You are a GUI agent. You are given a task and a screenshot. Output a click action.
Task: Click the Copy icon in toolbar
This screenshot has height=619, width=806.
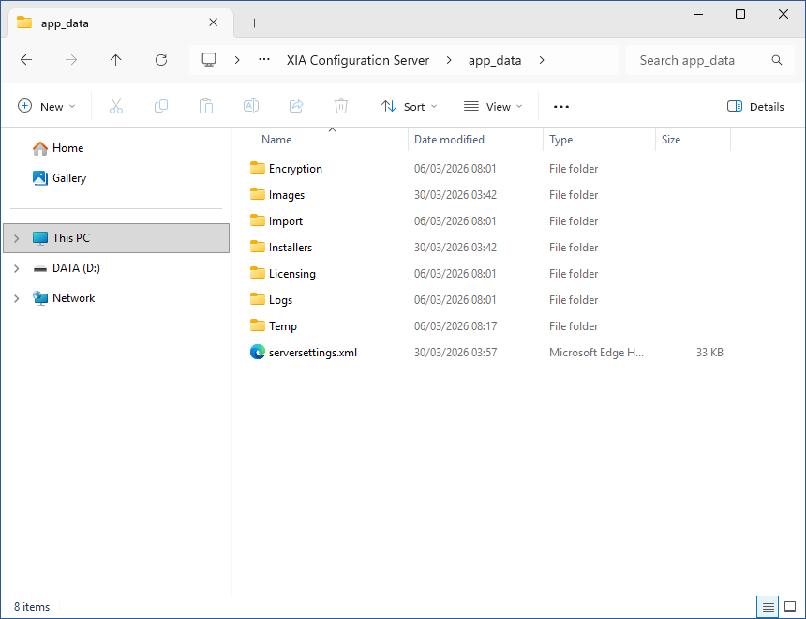(x=161, y=107)
